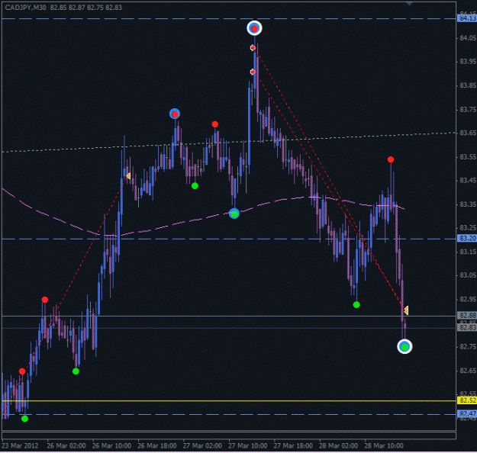Select the 26 Mar 10:00 time label
This screenshot has height=453, width=477.
111,445
